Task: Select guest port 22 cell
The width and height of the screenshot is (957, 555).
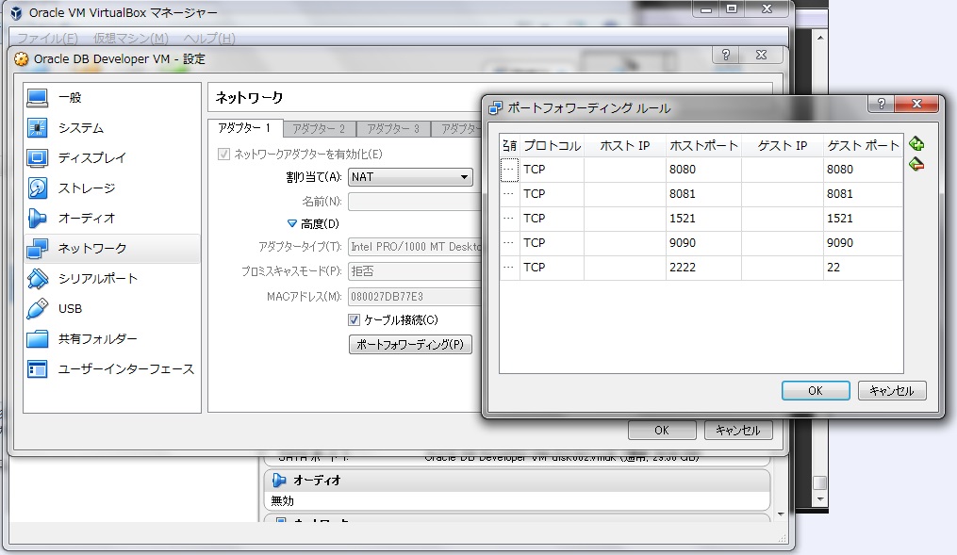Action: (863, 267)
